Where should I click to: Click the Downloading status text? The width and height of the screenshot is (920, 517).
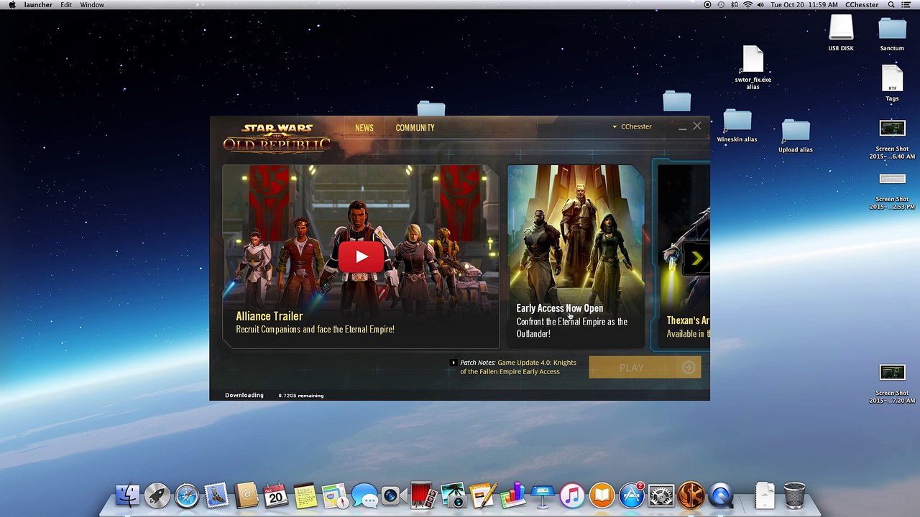coord(244,395)
